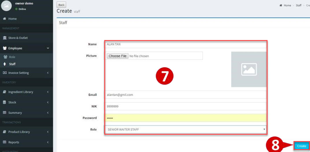Image resolution: width=310 pixels, height=152 pixels.
Task: Click the Summary table icon
Action: 5,113
